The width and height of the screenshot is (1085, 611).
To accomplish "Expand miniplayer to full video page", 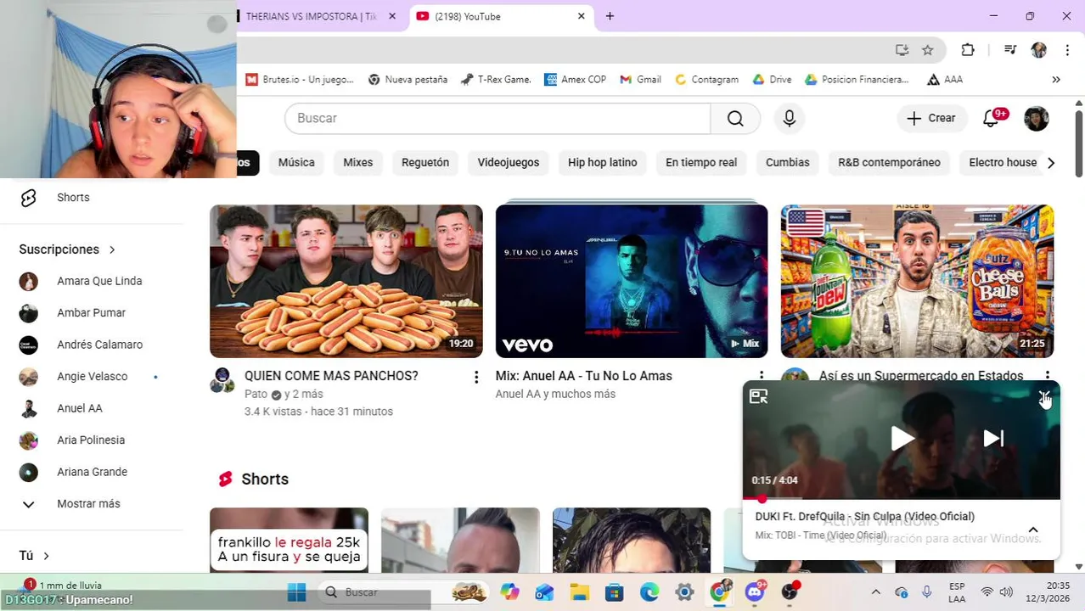I will click(759, 396).
